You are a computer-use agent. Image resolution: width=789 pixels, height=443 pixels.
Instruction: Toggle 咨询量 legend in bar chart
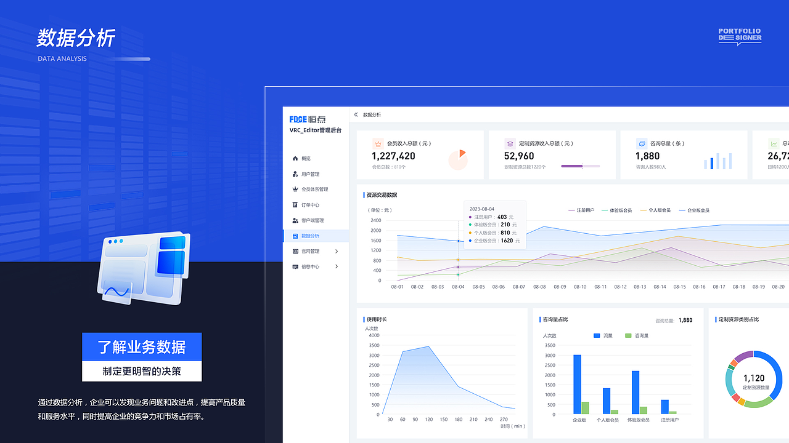tap(637, 335)
